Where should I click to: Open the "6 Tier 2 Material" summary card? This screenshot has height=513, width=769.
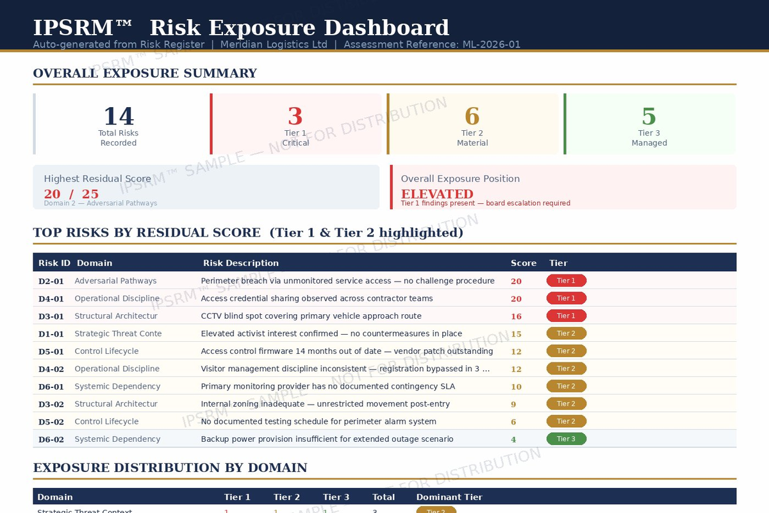point(473,124)
